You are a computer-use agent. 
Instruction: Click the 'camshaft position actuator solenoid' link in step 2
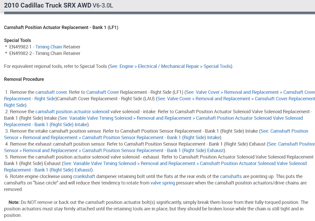point(72,112)
